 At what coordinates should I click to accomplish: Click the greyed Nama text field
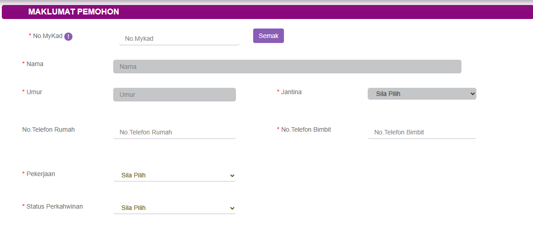pyautogui.click(x=287, y=67)
